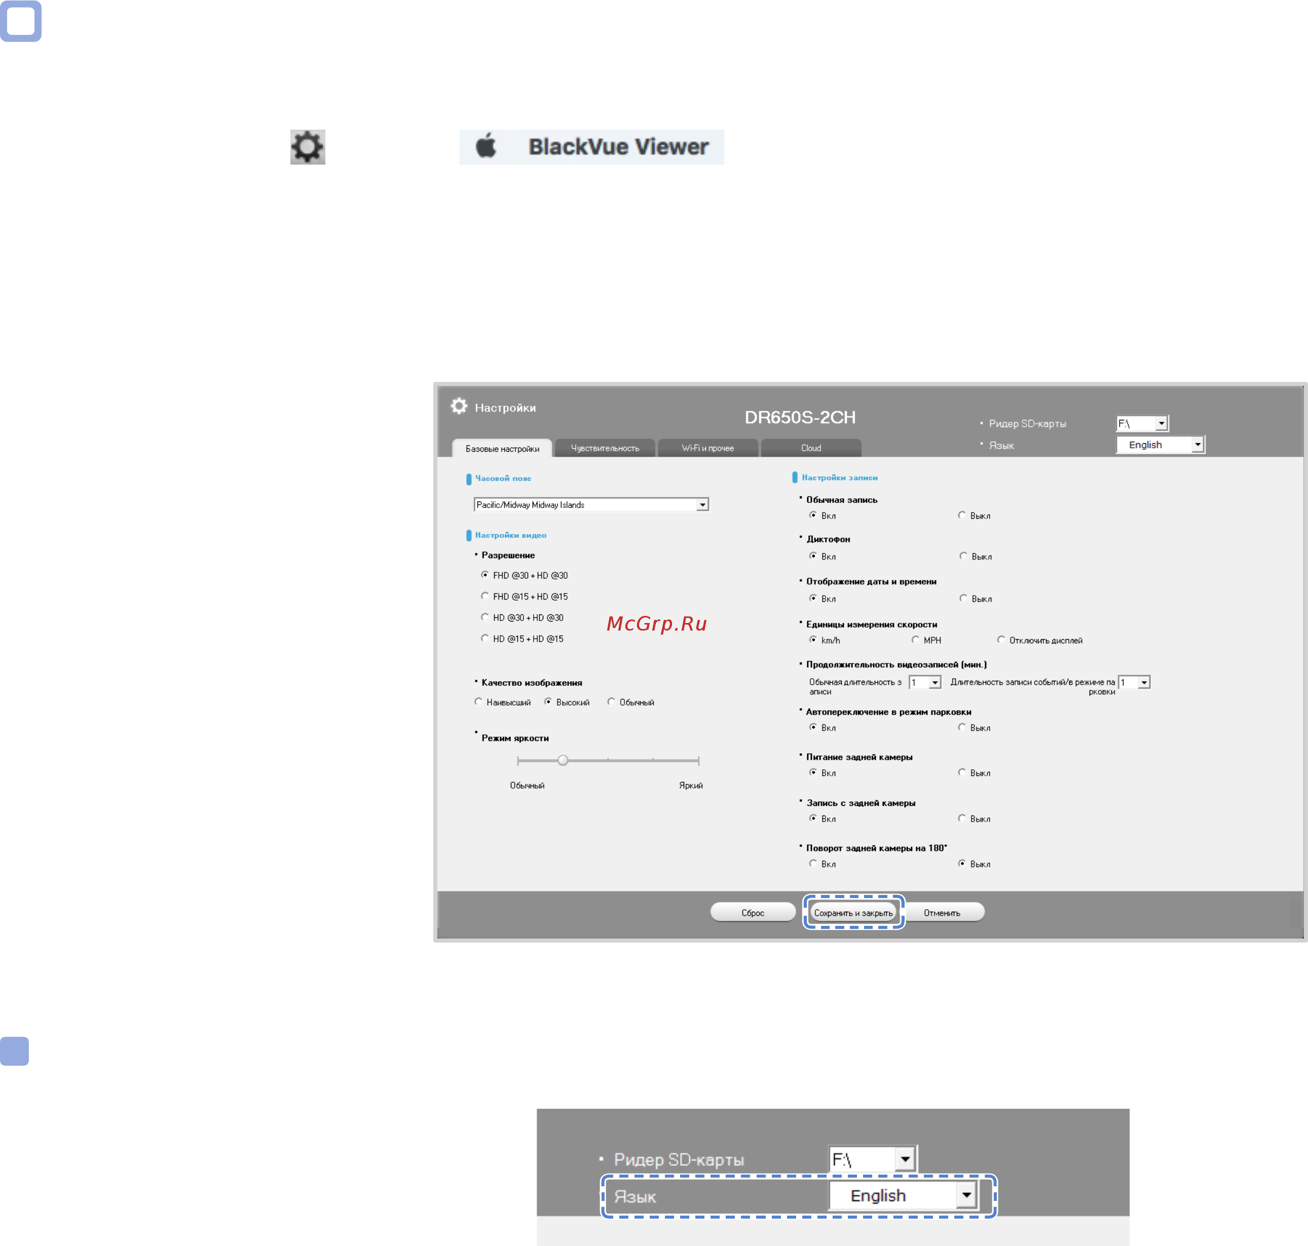Turn Диктофон on (Вкл)
This screenshot has width=1308, height=1246.
coord(813,557)
